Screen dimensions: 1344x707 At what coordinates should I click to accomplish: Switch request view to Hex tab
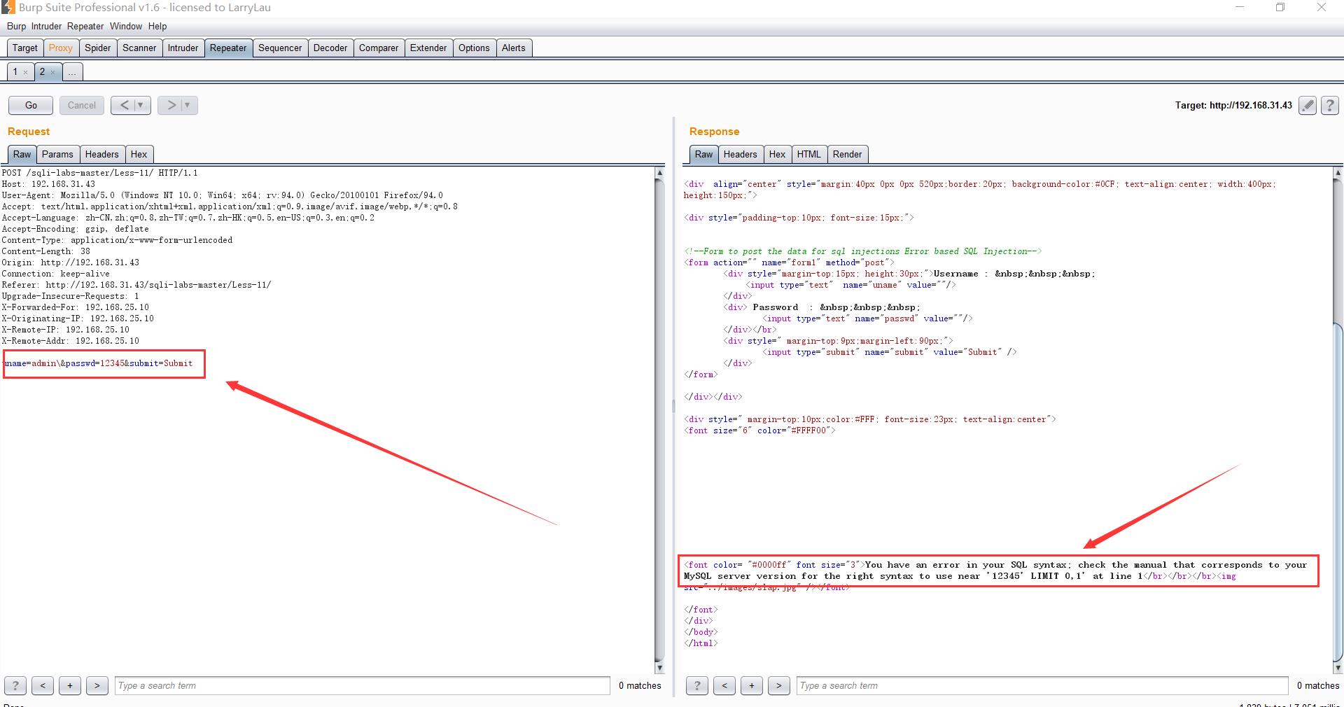[139, 154]
